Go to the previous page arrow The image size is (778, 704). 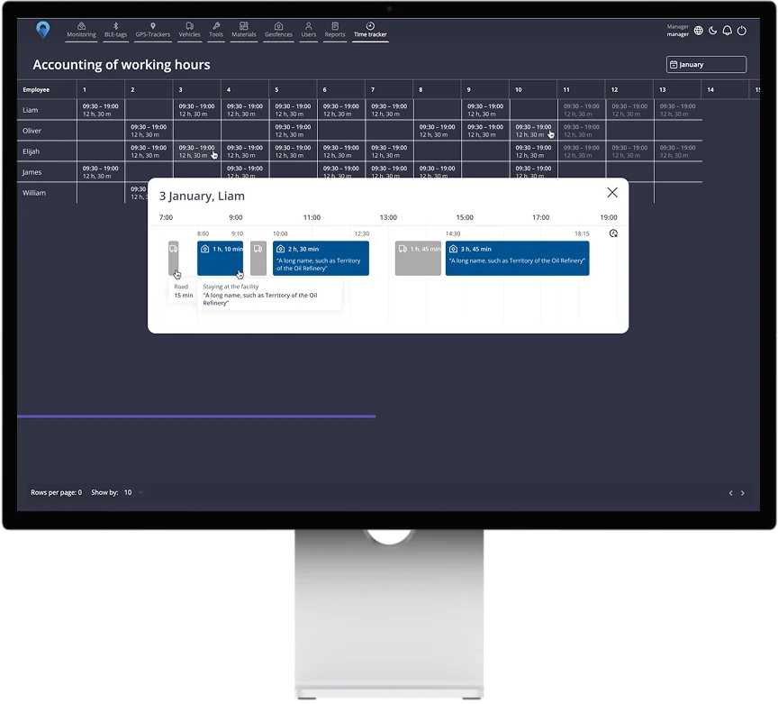730,493
